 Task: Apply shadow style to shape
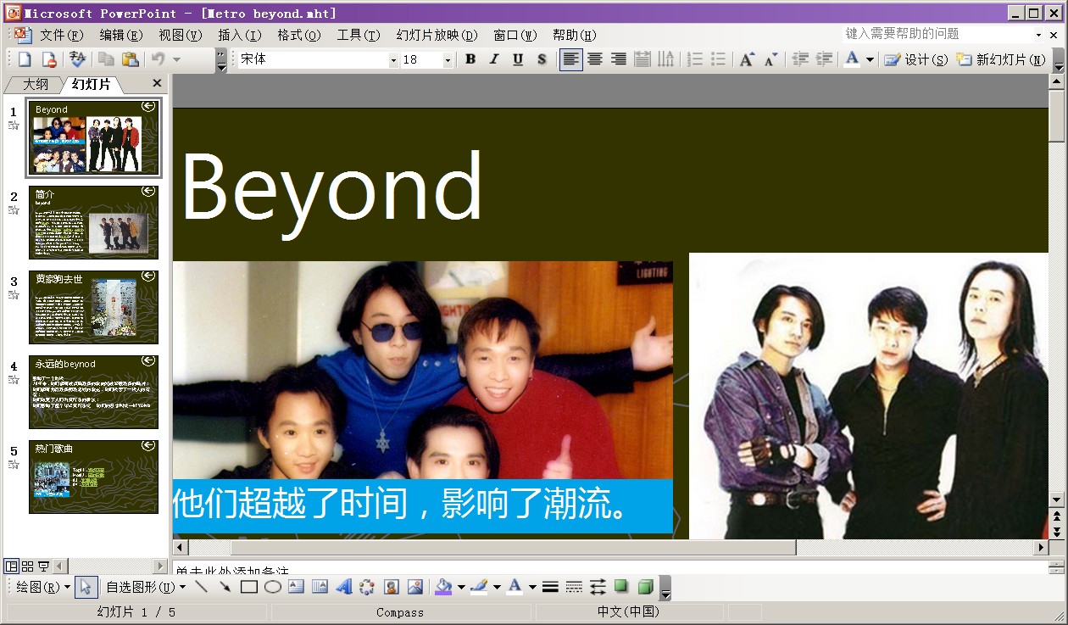tap(621, 586)
